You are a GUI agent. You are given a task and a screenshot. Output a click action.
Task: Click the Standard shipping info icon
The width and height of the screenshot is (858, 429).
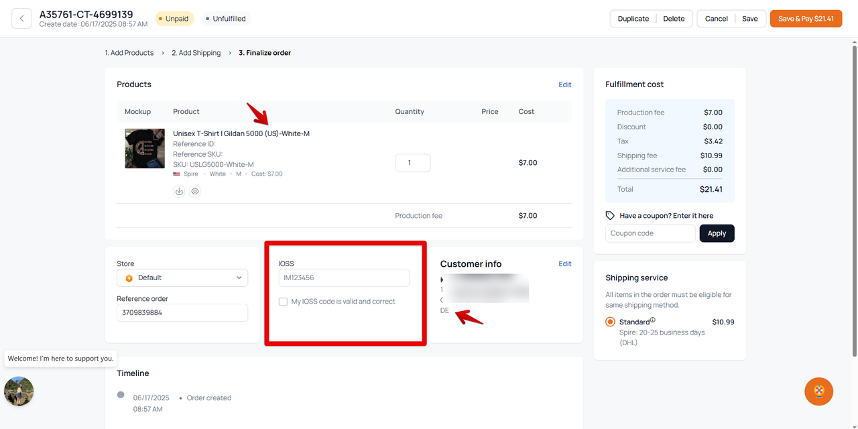pos(653,320)
